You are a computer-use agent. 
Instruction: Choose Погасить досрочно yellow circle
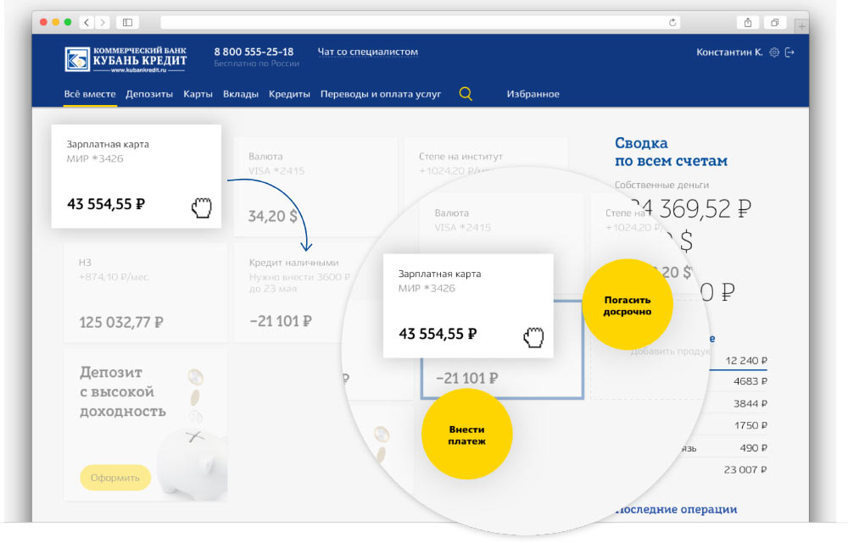[x=628, y=306]
